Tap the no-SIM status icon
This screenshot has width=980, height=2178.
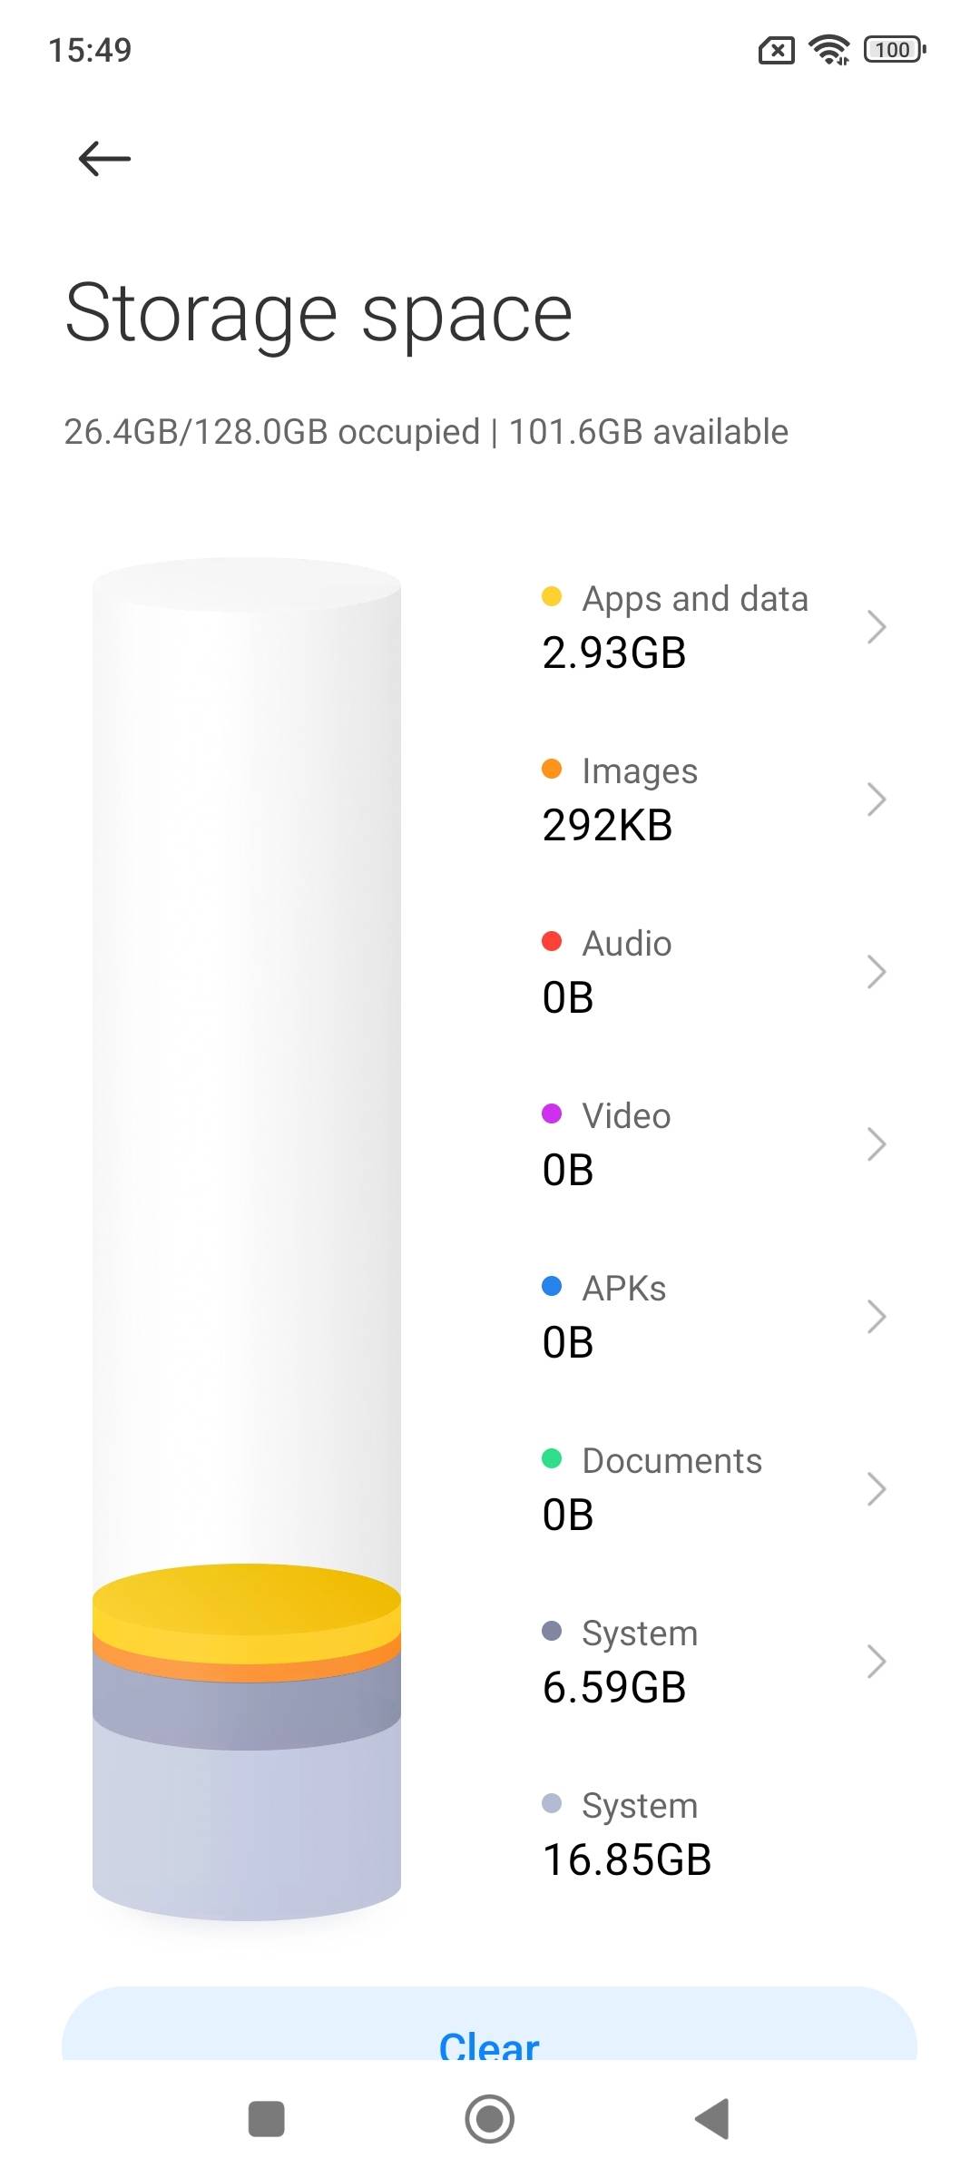tap(776, 51)
